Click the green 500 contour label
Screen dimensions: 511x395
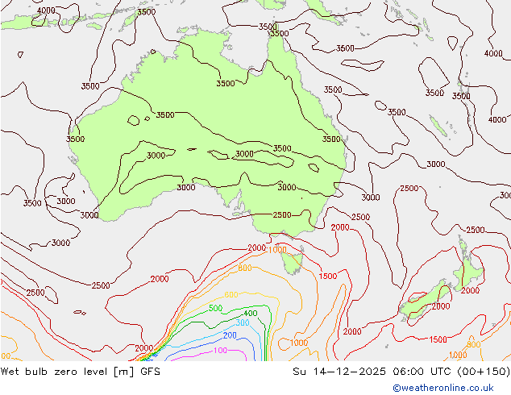[x=215, y=308]
